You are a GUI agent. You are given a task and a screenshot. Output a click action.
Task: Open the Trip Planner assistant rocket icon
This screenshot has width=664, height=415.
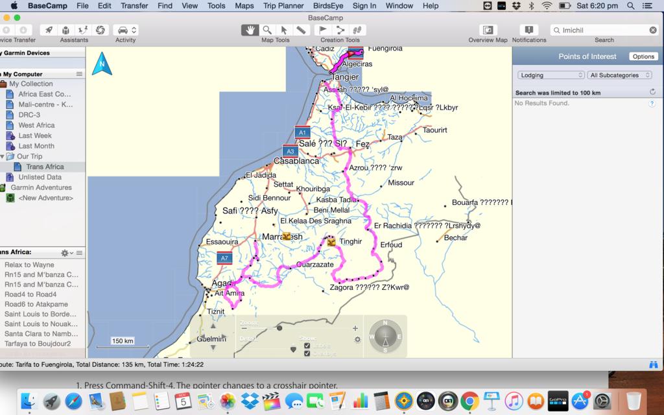(x=49, y=30)
